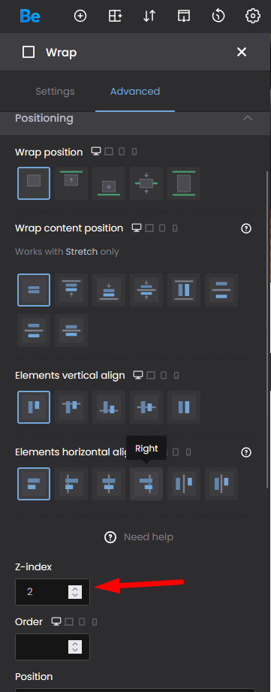
Task: Select the bottom elements vertical align option
Action: click(109, 407)
